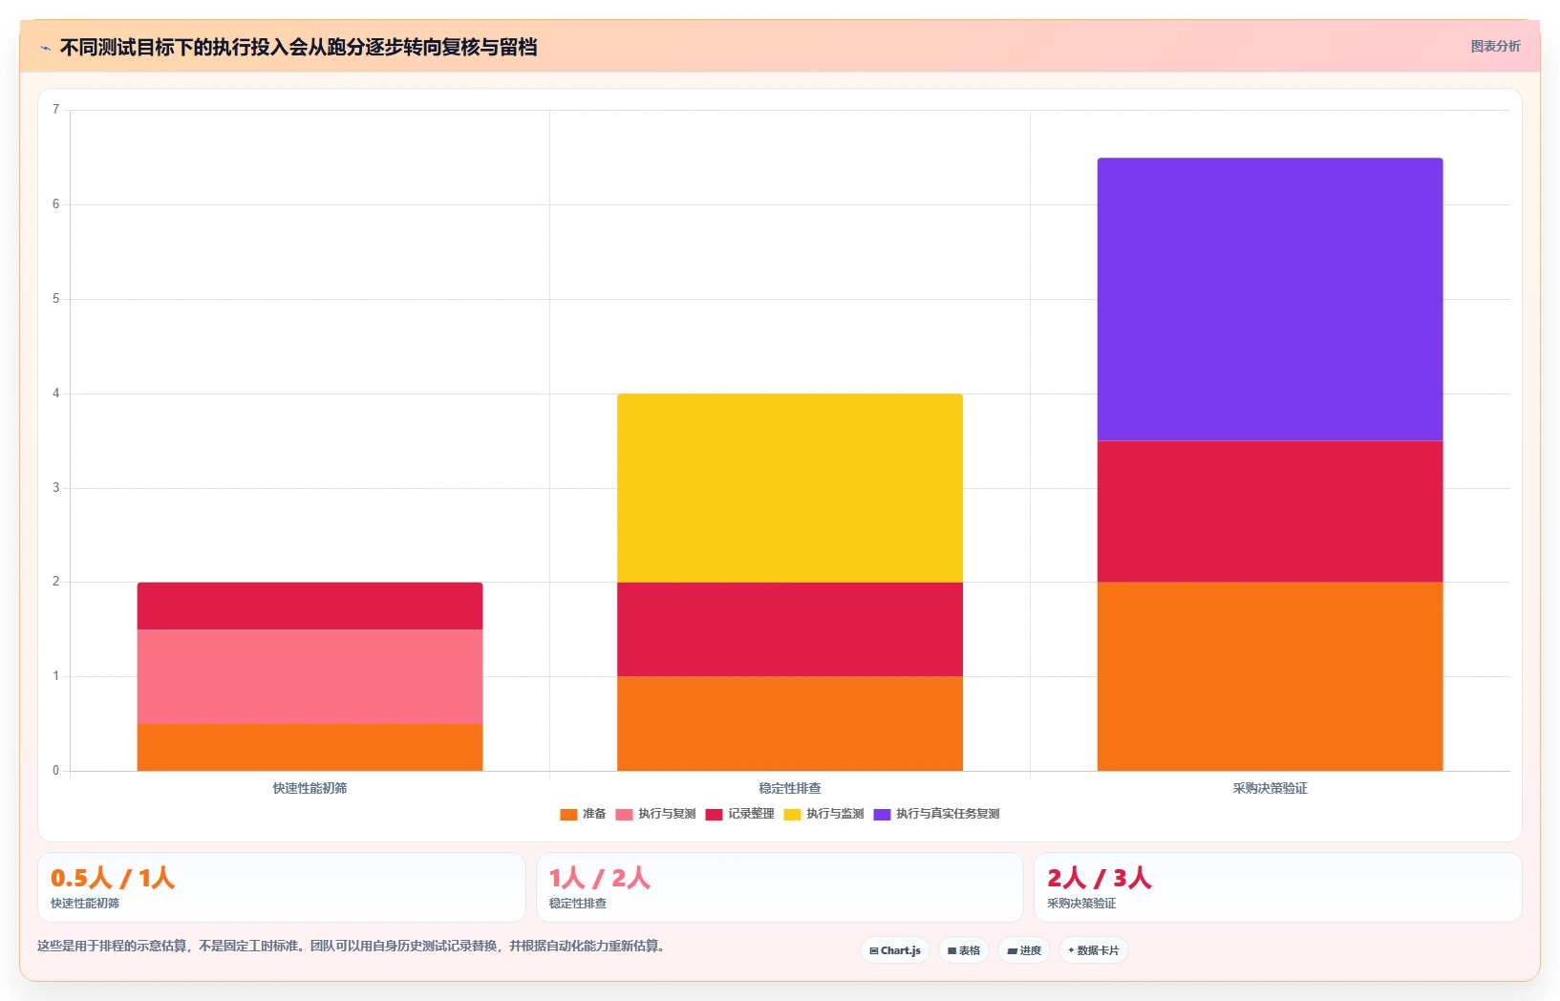The image size is (1560, 1001).
Task: Select the purple segment of 采购决策验证 bar
Action: (x=1270, y=299)
